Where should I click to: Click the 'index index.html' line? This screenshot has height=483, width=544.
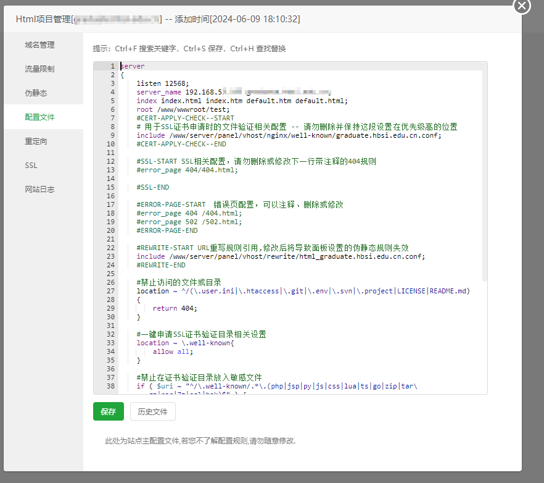(x=242, y=101)
